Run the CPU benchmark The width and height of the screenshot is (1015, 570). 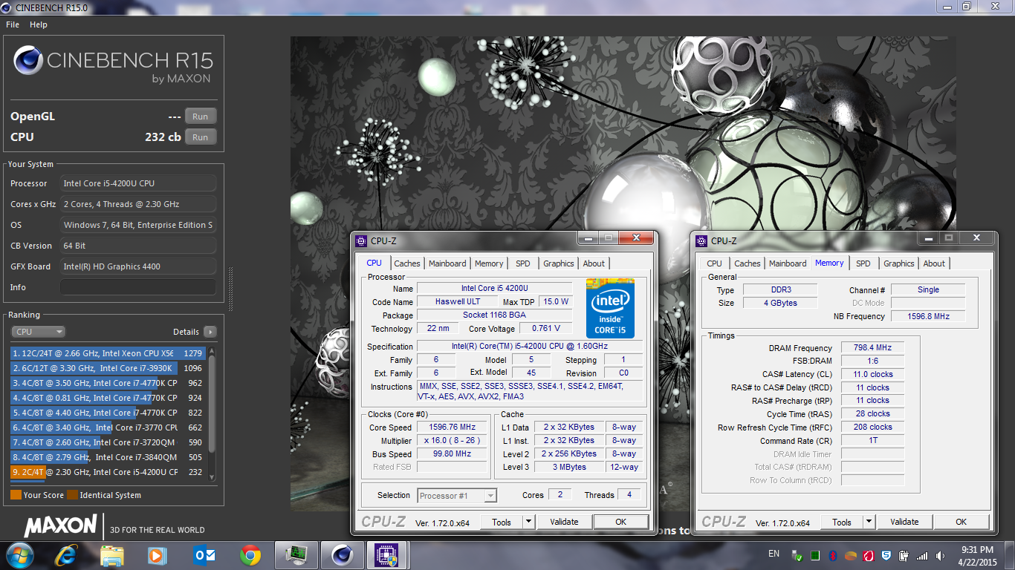[x=201, y=137]
